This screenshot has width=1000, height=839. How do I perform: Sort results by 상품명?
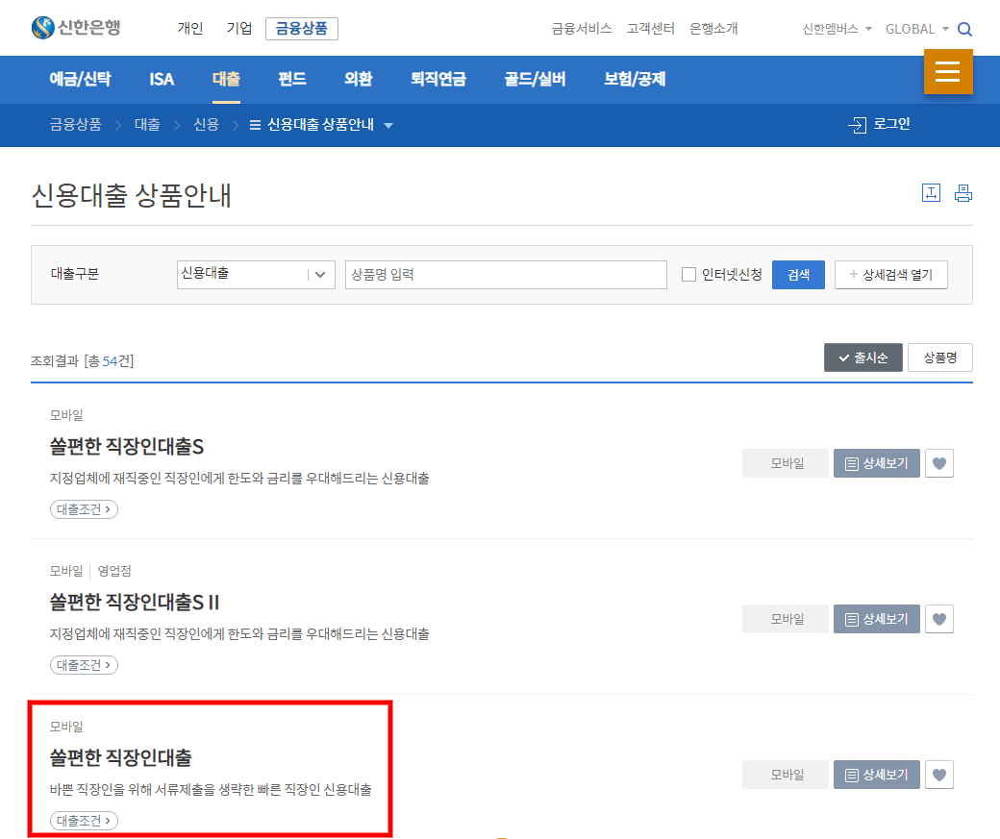click(x=940, y=358)
